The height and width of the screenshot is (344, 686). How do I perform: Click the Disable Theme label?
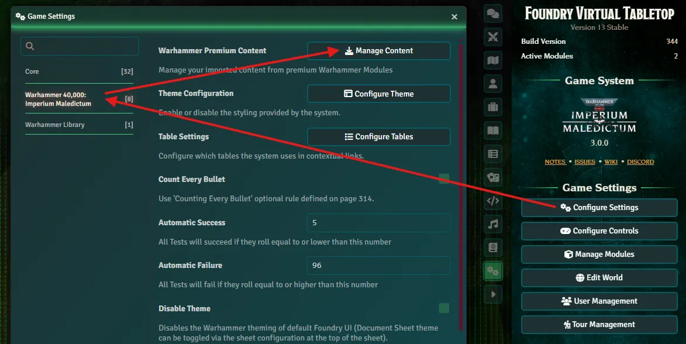[x=184, y=308]
